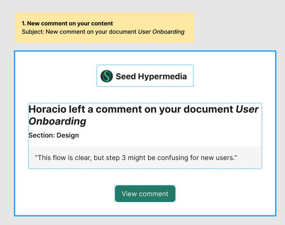Click the Seed Hypermedia circular logo icon
The image size is (285, 225).
[x=107, y=76]
